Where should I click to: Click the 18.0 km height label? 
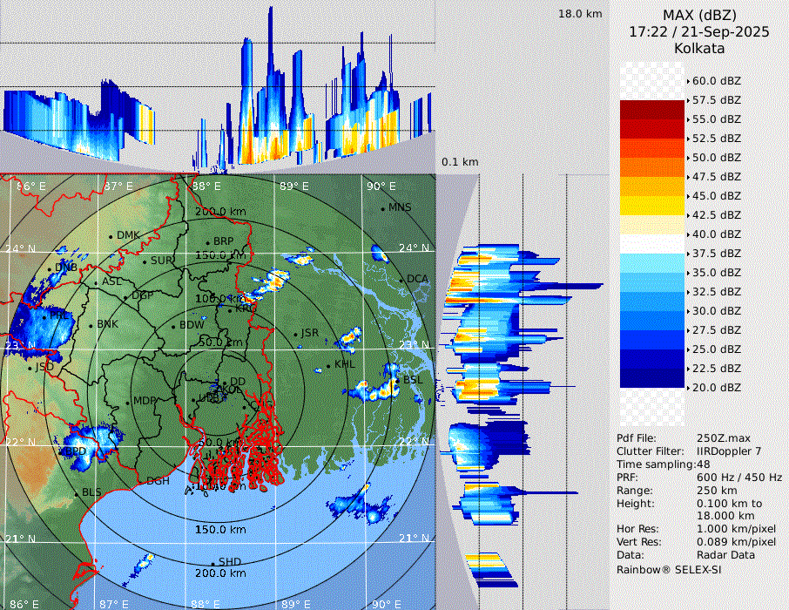tap(580, 14)
